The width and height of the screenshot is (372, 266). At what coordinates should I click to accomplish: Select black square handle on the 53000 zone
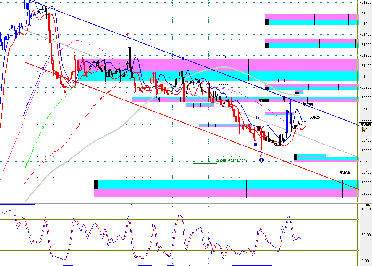pos(96,185)
